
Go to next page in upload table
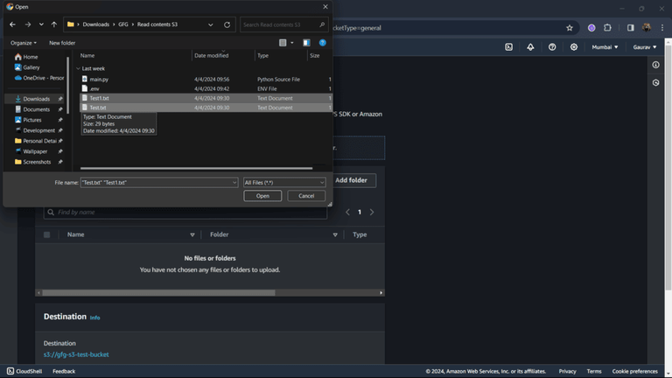click(372, 212)
